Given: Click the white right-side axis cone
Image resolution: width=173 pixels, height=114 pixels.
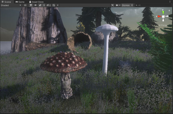Looking at the screenshot, I should pyautogui.click(x=167, y=16).
